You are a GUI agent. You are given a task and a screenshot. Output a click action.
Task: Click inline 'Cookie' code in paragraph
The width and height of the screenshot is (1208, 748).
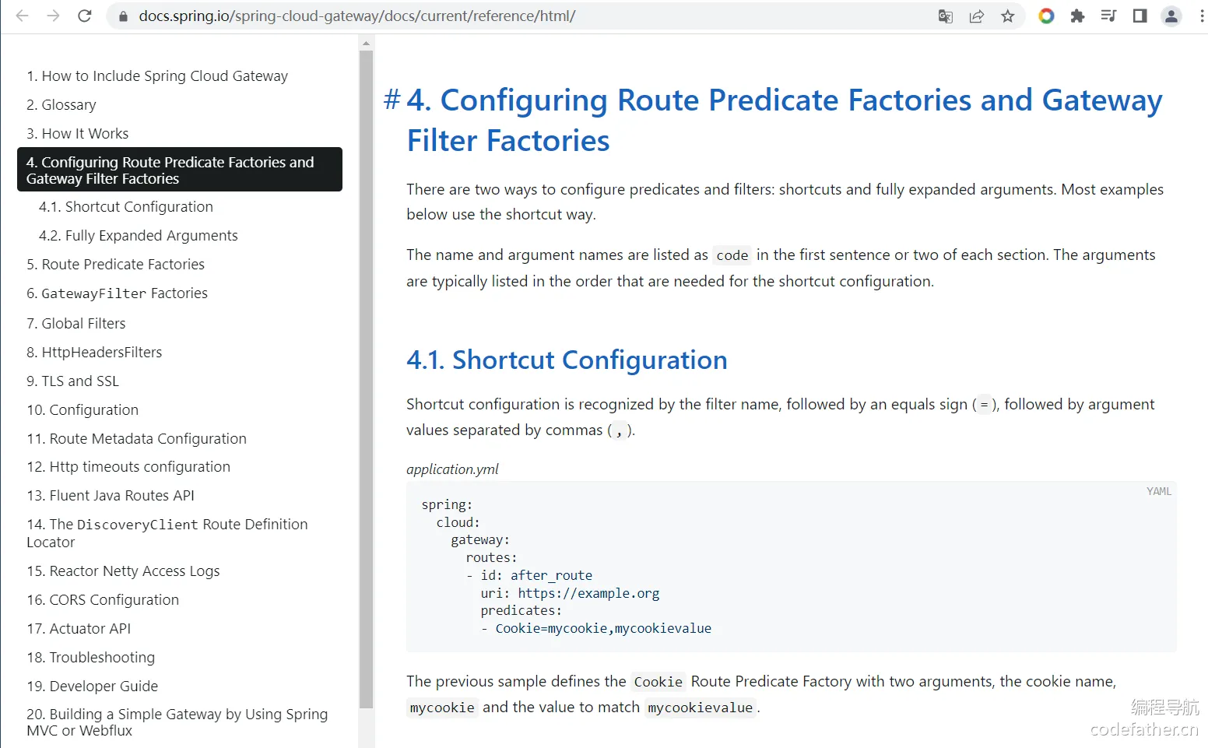click(x=658, y=682)
